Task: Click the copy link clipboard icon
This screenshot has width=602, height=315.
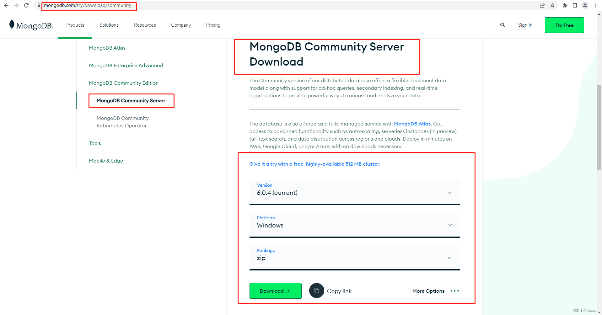Action: [317, 291]
